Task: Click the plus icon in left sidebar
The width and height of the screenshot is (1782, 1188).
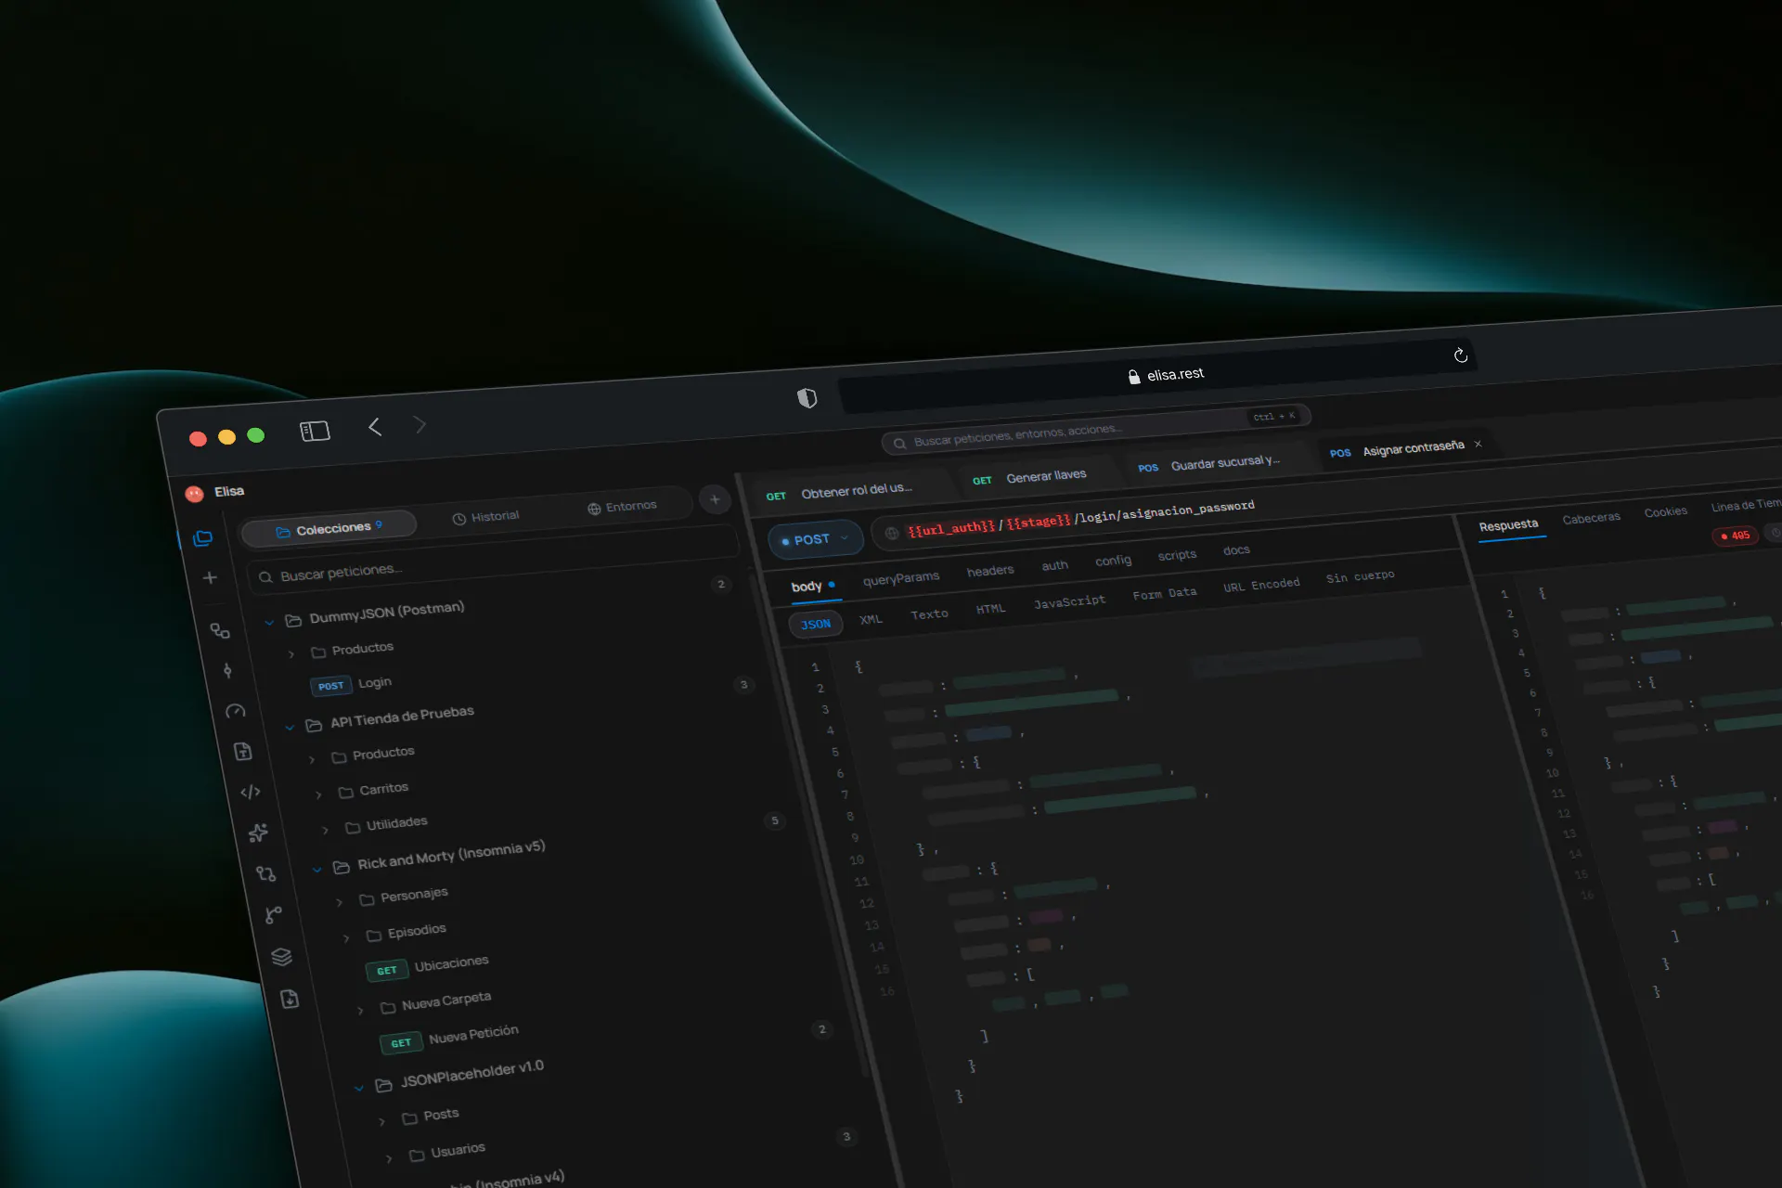Action: click(210, 578)
